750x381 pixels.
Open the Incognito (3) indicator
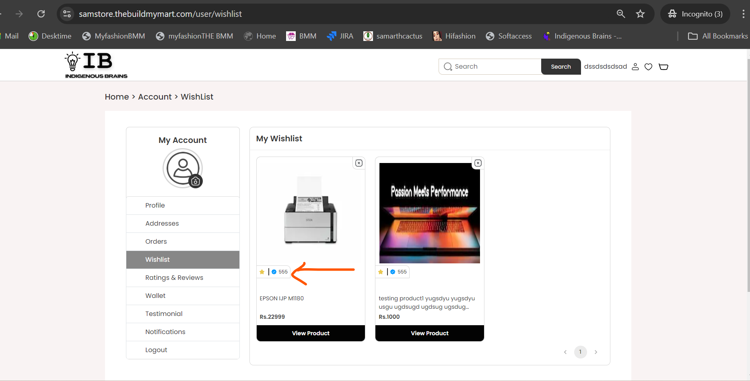point(695,14)
